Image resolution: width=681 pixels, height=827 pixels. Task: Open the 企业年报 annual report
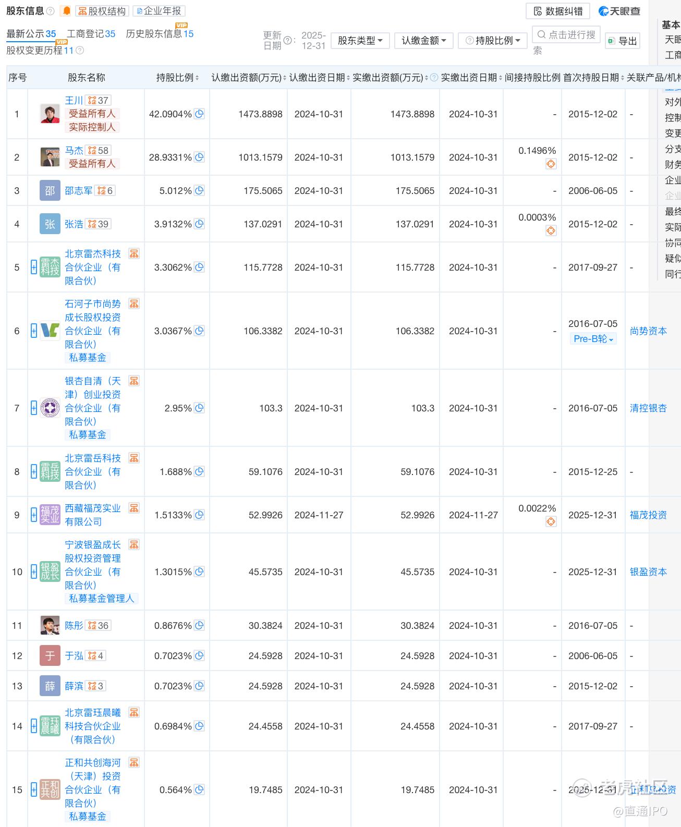(x=159, y=11)
